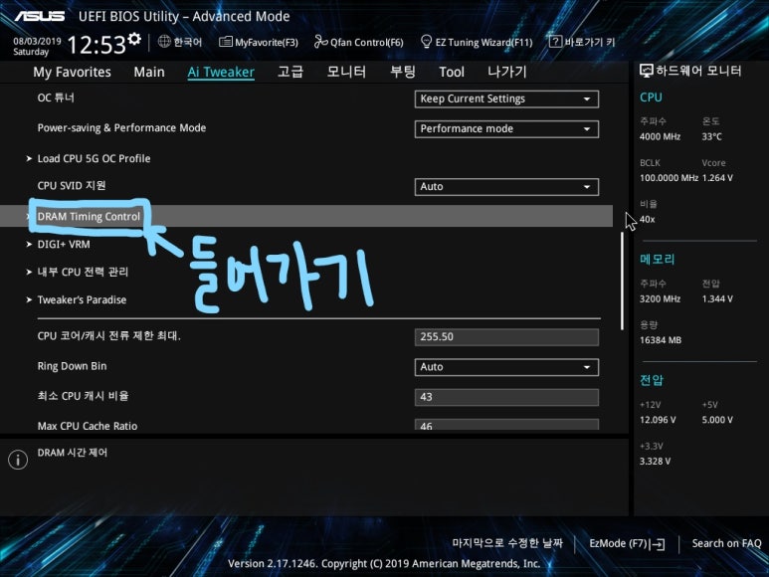Switch to the Main tab
769x577 pixels.
[x=149, y=72]
